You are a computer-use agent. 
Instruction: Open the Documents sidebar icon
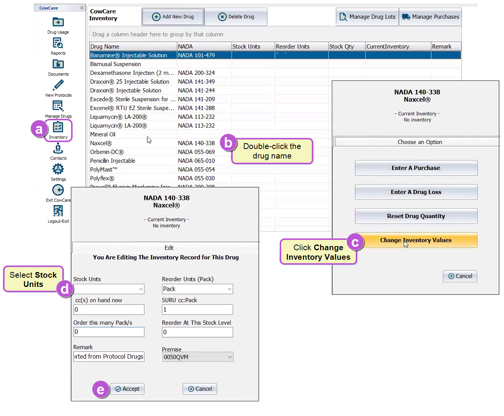pyautogui.click(x=58, y=68)
